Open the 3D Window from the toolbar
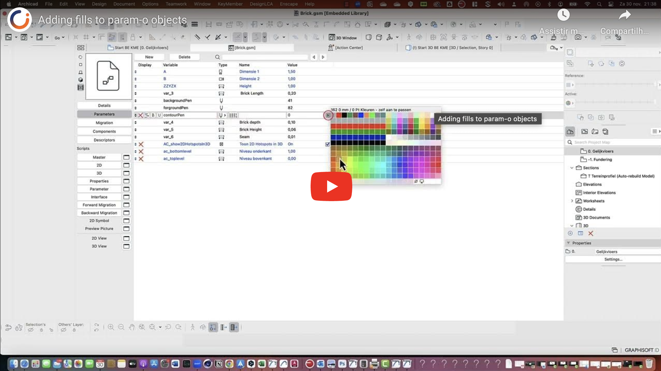This screenshot has width=661, height=371. point(343,37)
